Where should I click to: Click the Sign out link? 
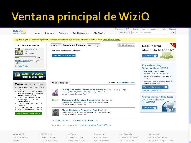172,29
